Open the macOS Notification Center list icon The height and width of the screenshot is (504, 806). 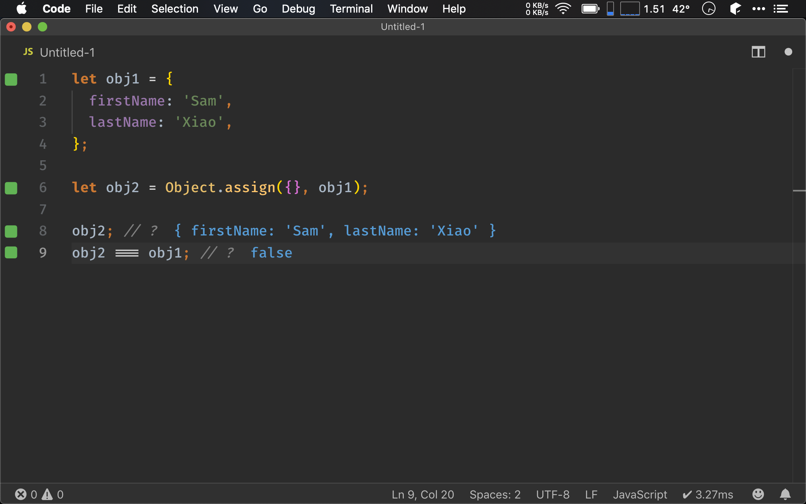pos(780,9)
